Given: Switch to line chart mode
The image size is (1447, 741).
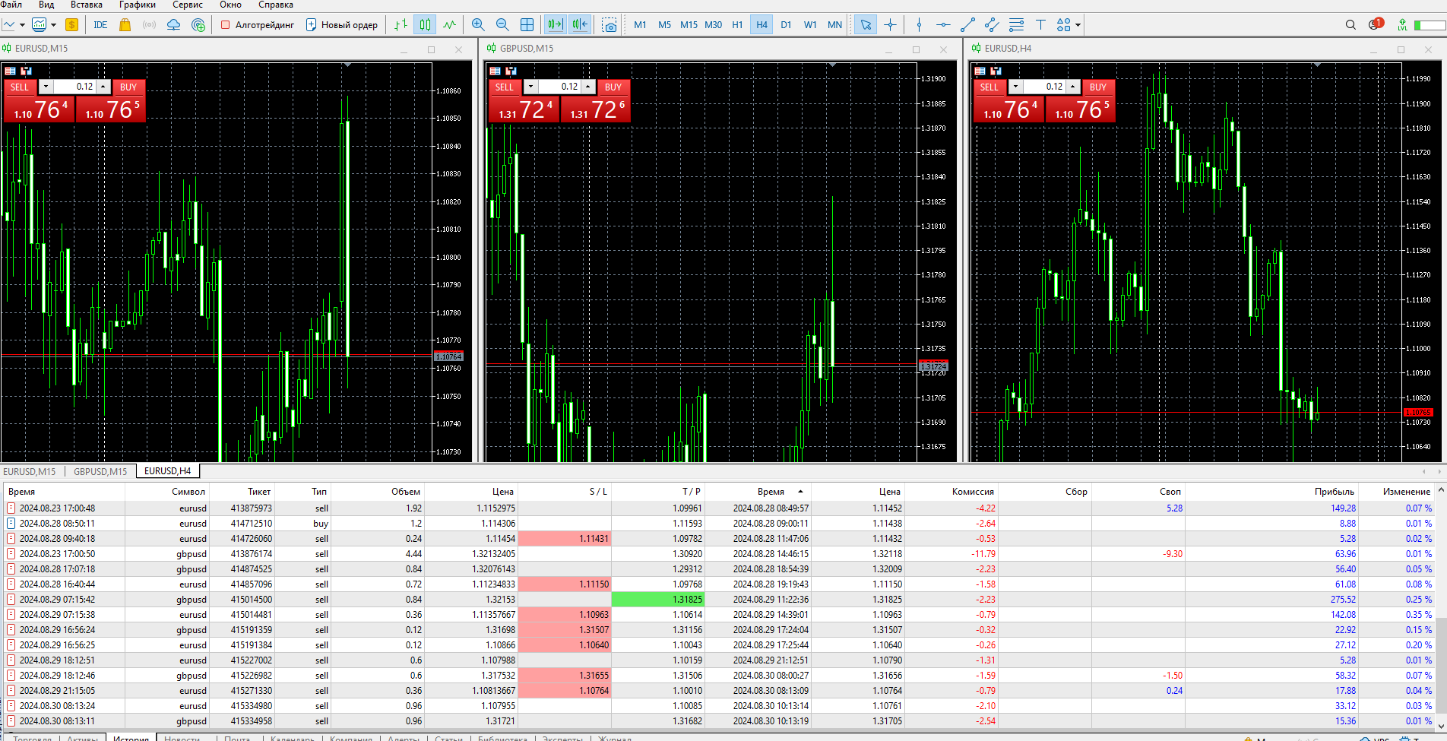Looking at the screenshot, I should click(x=450, y=25).
